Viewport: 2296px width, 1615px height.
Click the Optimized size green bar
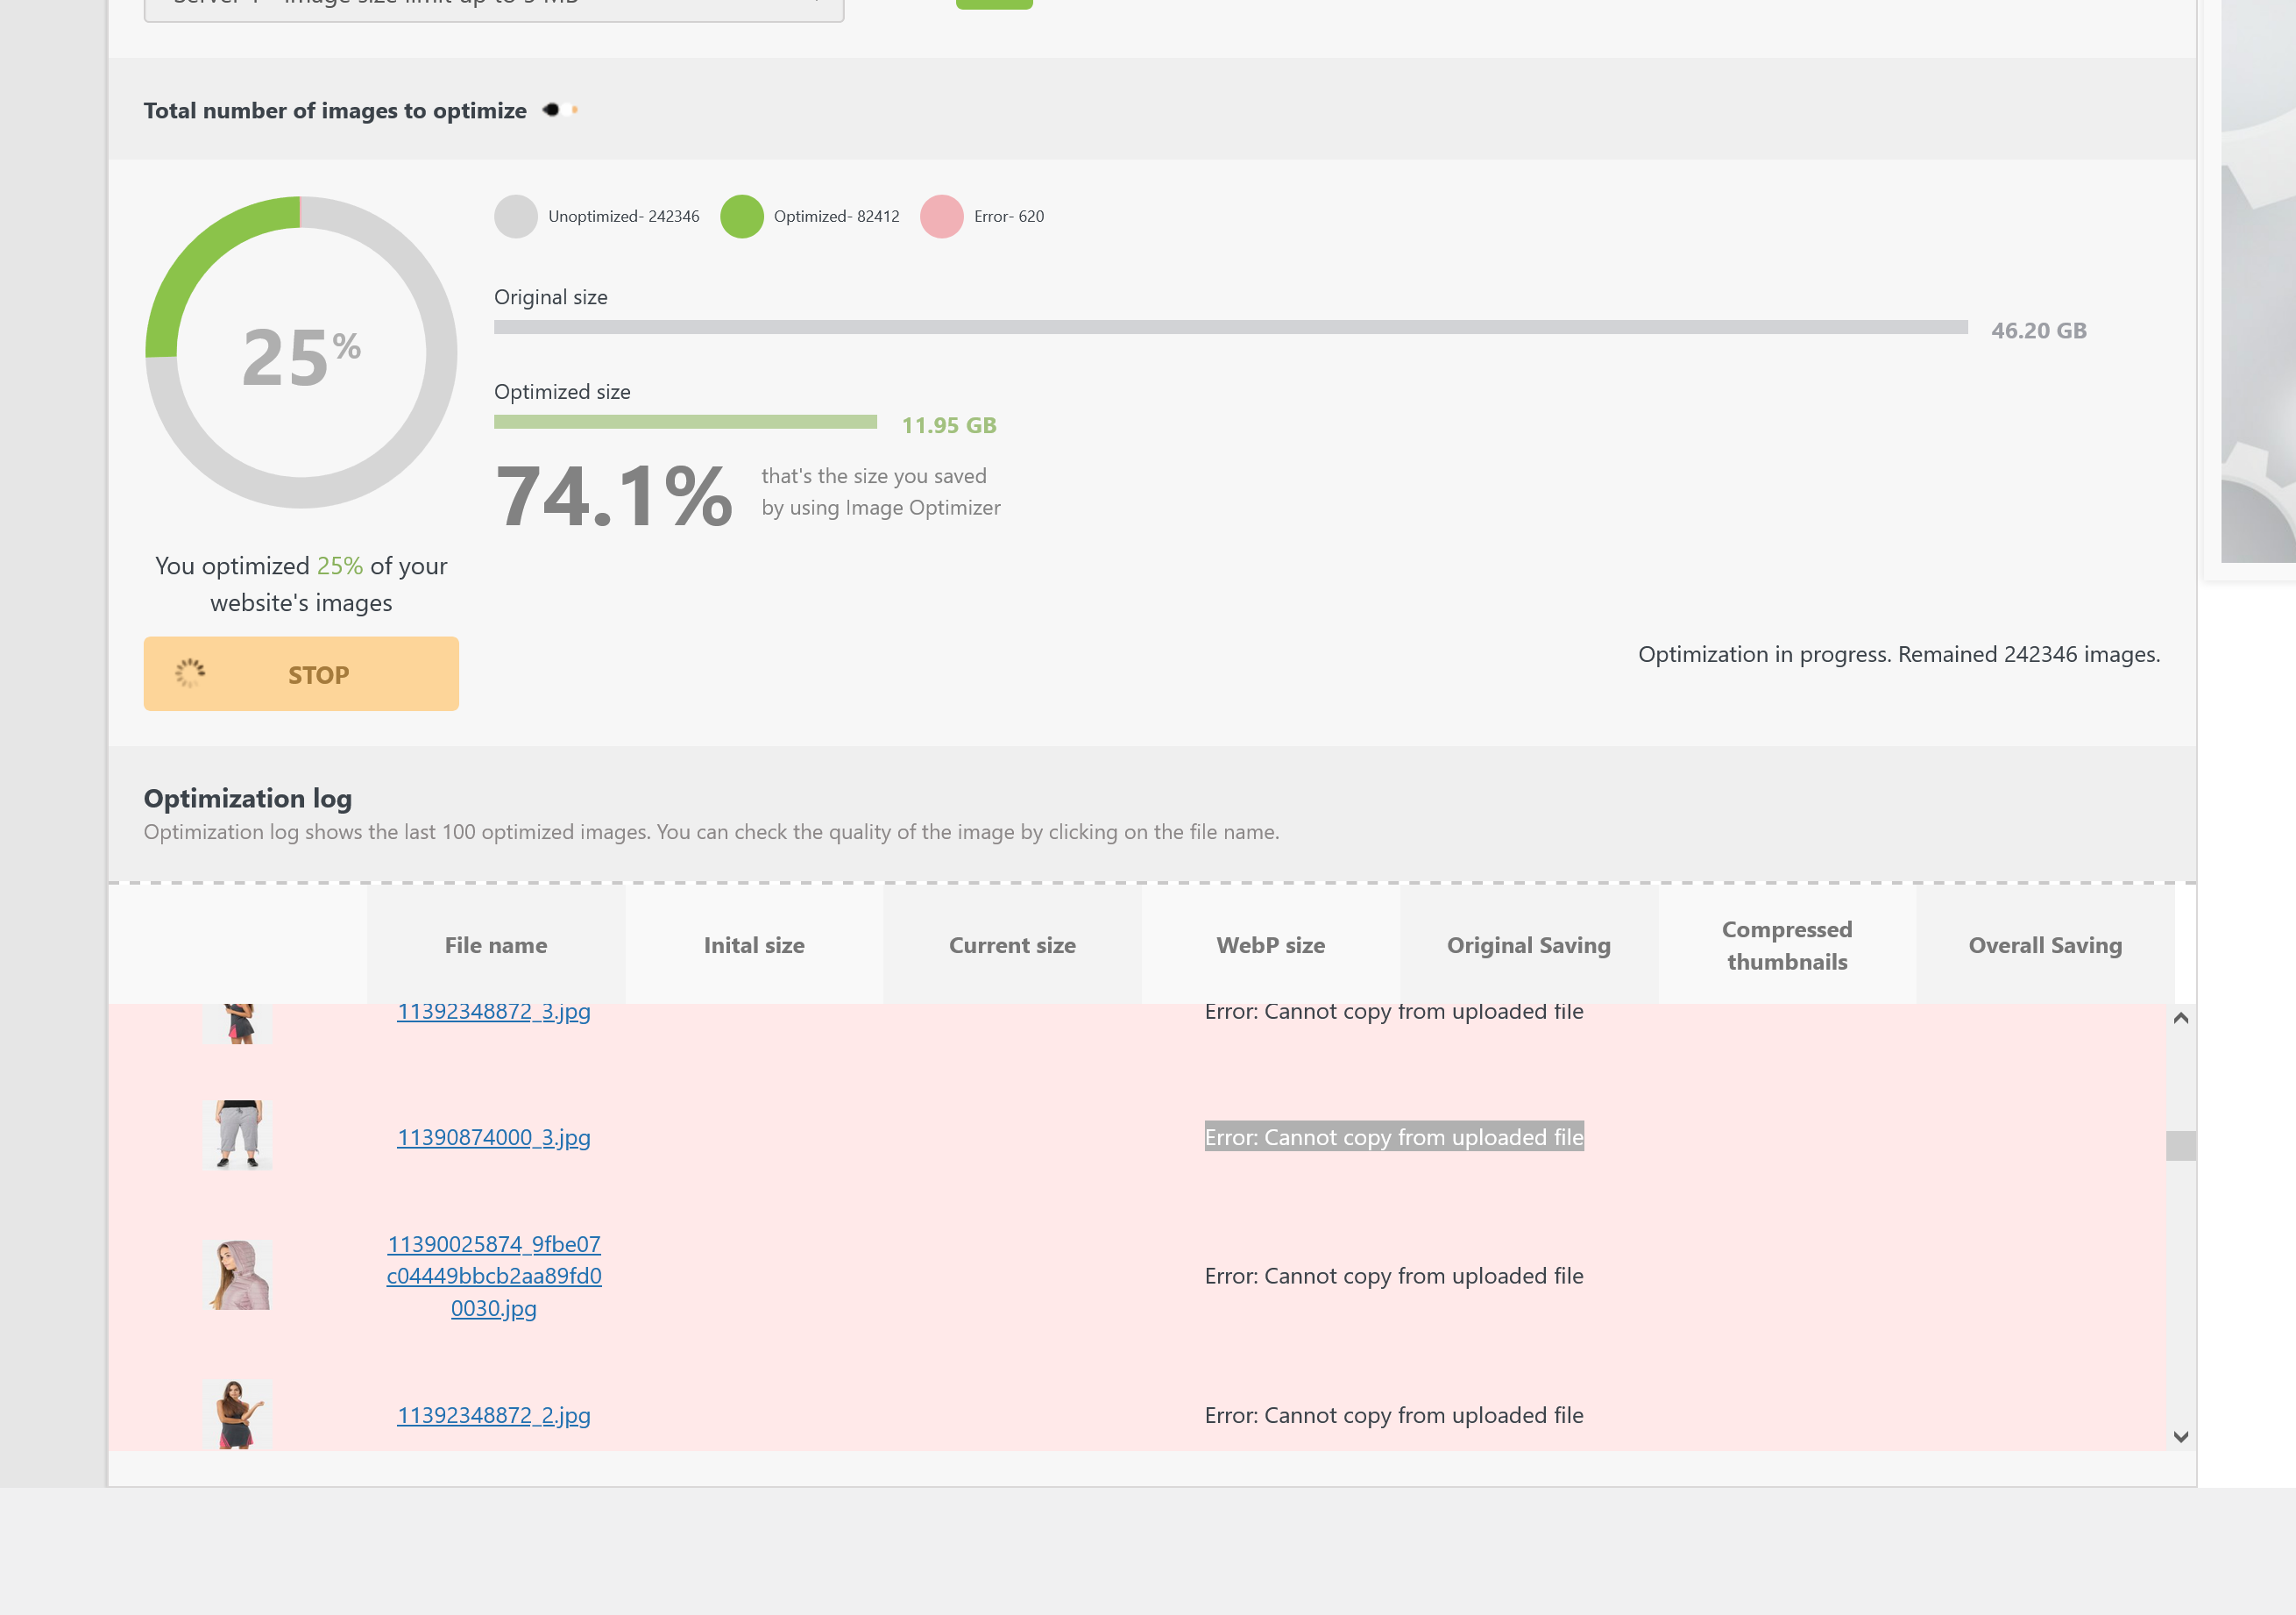pos(685,423)
